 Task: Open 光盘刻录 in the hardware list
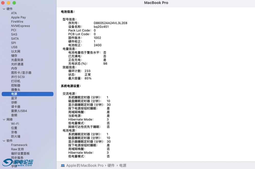[17, 60]
